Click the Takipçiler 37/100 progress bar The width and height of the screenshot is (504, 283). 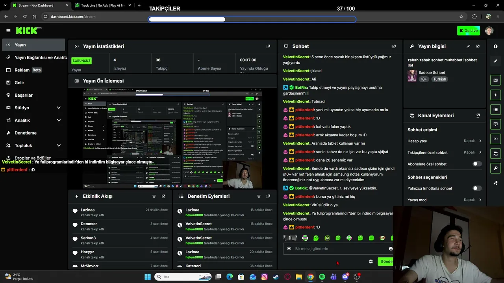[252, 19]
